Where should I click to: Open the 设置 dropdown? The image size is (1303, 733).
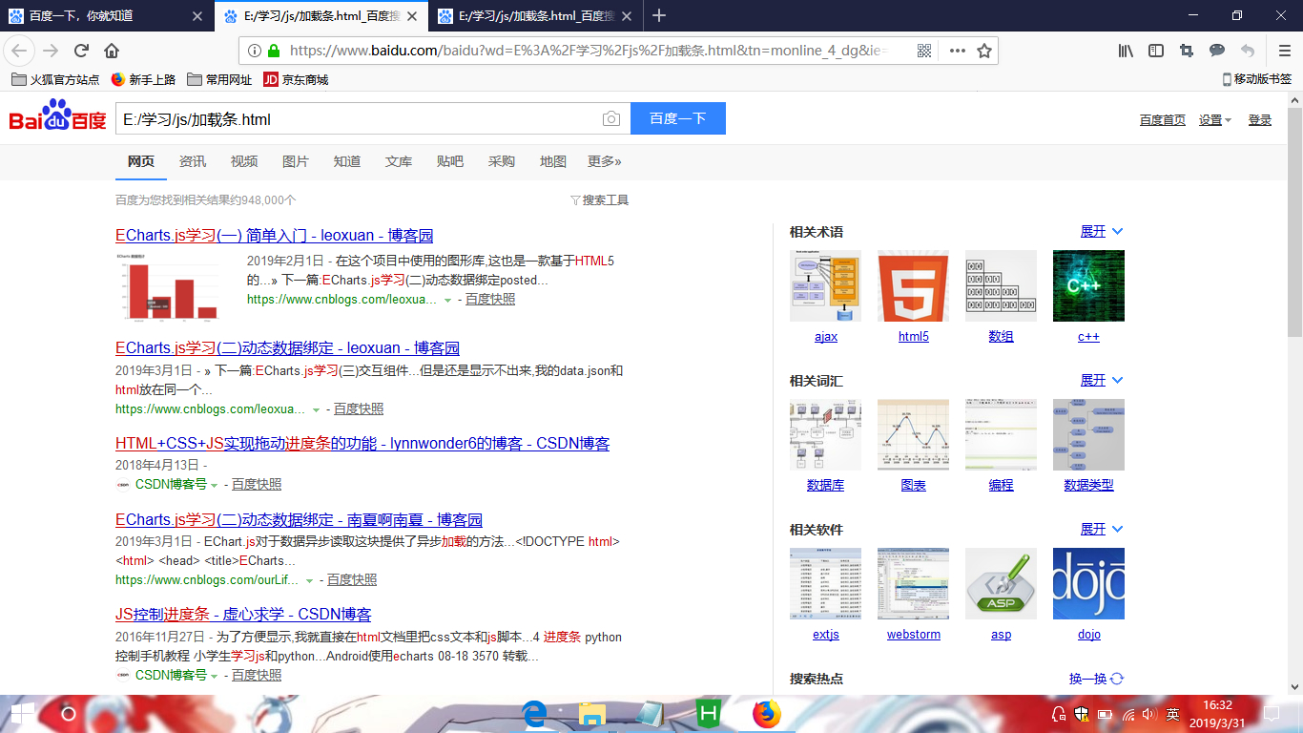click(x=1215, y=119)
